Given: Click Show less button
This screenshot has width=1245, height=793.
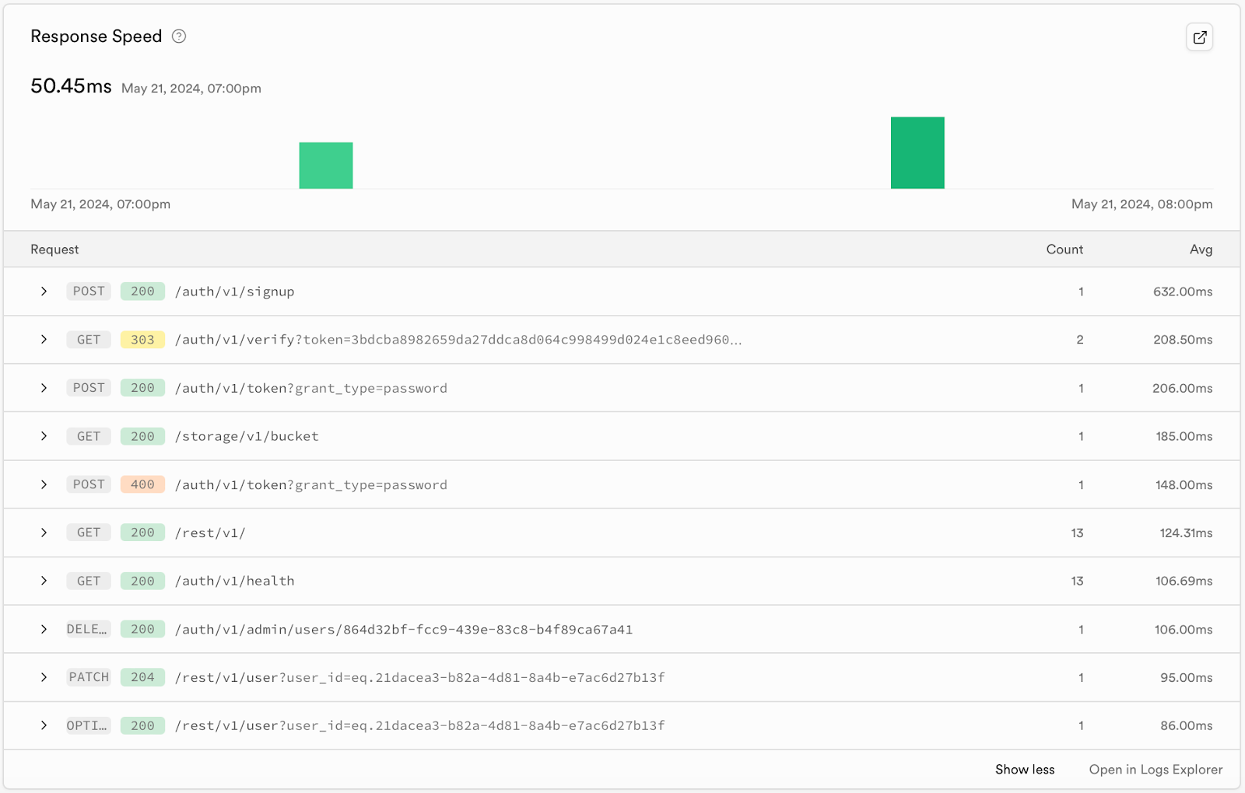Looking at the screenshot, I should (1024, 769).
